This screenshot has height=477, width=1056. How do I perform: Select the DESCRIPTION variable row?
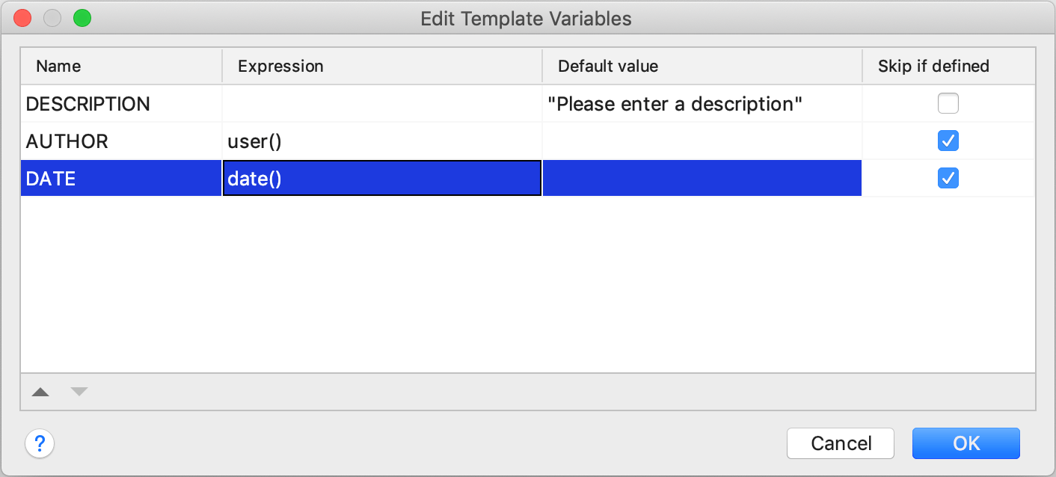[x=112, y=103]
